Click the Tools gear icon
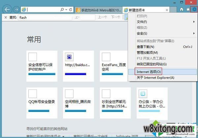This screenshot has height=138, width=198. (x=194, y=10)
